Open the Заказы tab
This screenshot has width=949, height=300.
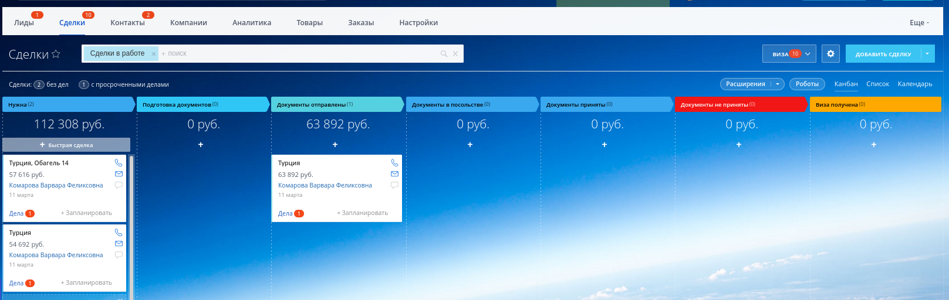(361, 23)
